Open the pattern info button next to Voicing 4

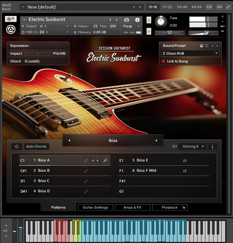(212, 147)
